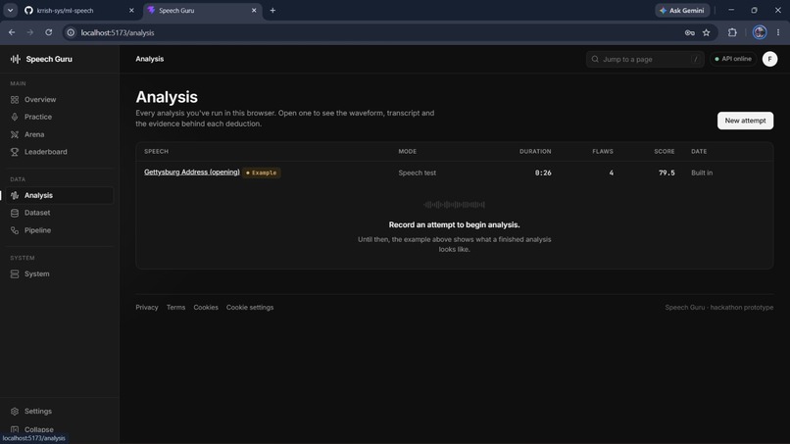Screen dimensions: 790x444
Task: Open the Chrome profile avatar
Action: pos(760,32)
